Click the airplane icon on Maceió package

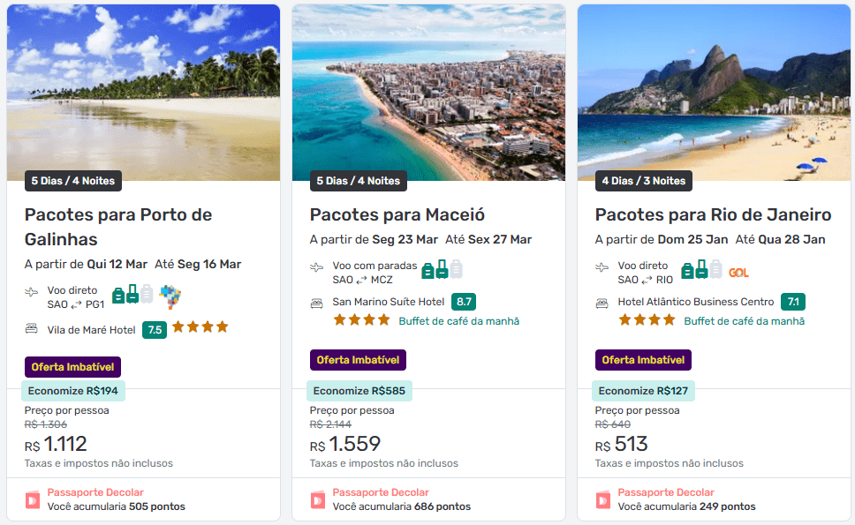(316, 267)
